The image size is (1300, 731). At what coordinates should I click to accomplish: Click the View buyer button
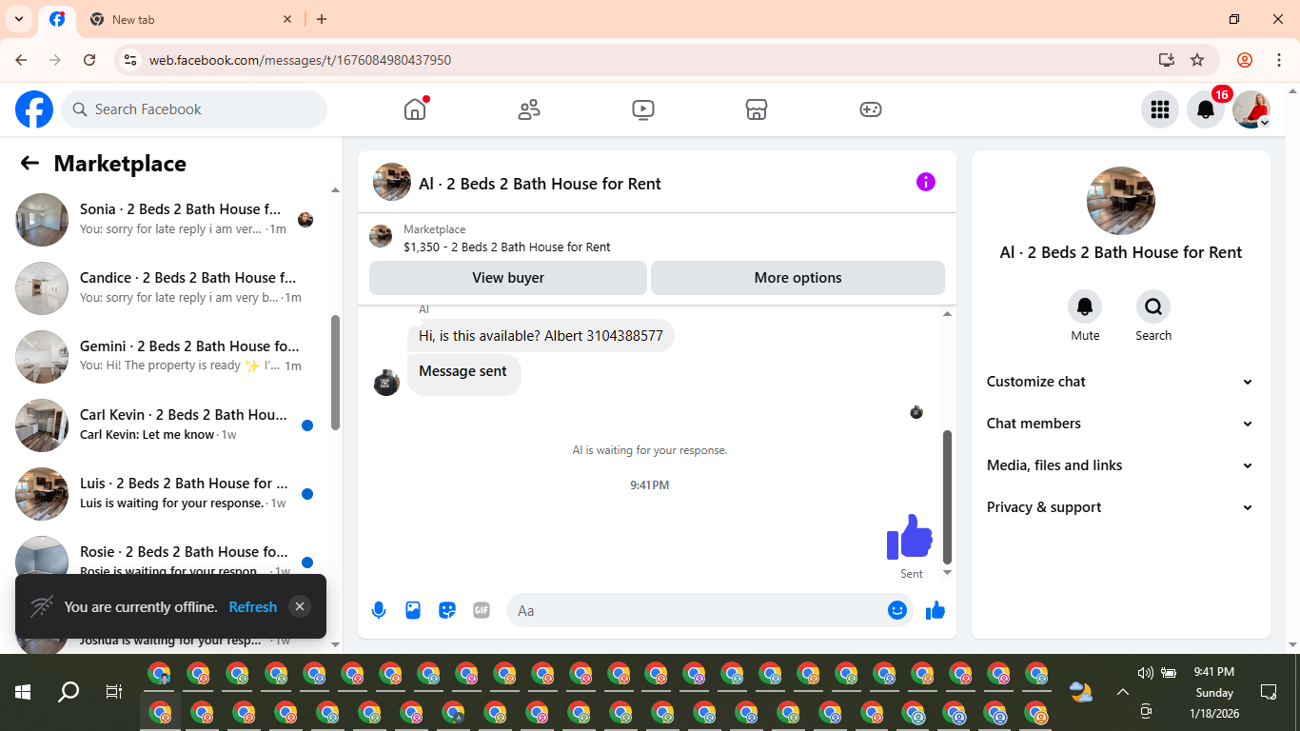[x=508, y=278]
